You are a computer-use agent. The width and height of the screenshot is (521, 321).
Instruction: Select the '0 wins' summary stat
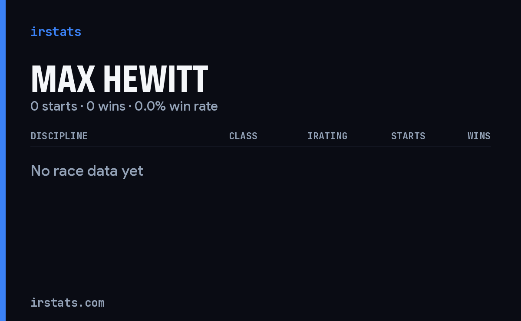[x=106, y=106]
